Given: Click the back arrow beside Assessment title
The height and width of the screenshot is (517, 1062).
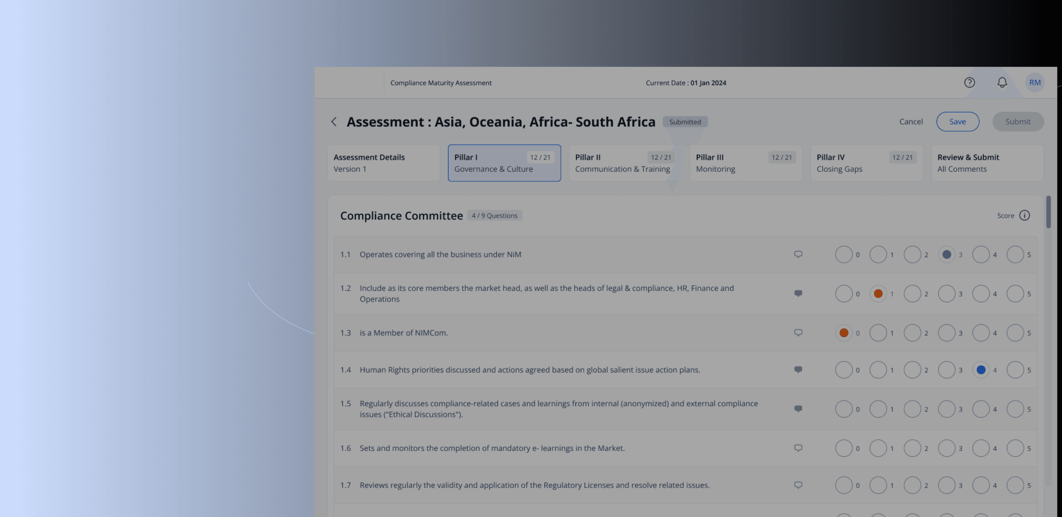Looking at the screenshot, I should coord(334,122).
